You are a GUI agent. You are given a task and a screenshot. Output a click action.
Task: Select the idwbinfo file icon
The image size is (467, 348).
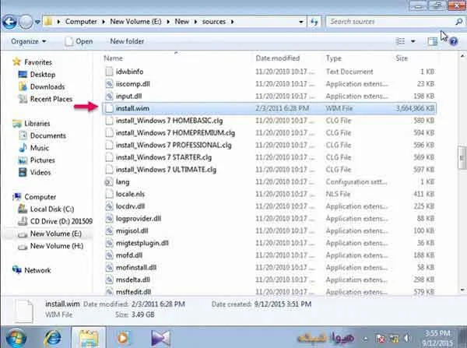click(x=109, y=72)
